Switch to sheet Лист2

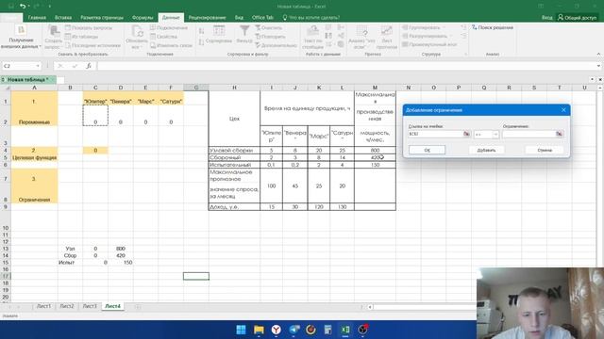click(67, 306)
